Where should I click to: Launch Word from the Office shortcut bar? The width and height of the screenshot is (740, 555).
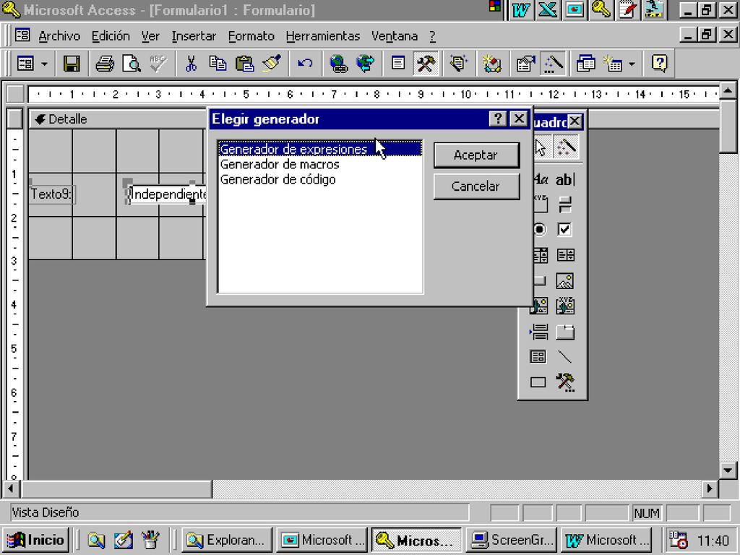521,10
